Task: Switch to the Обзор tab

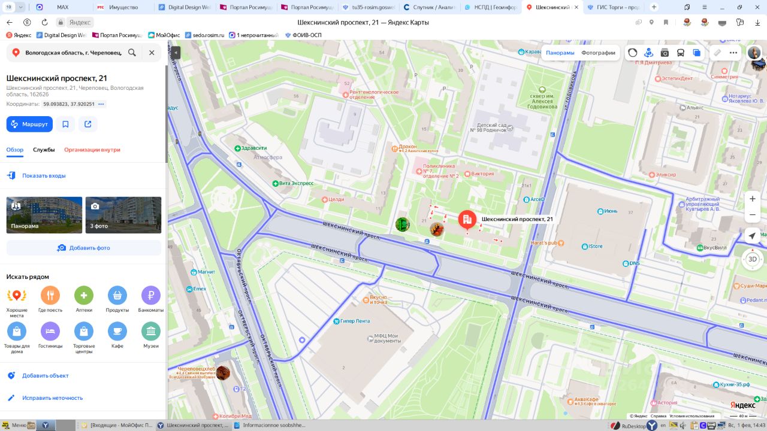Action: pos(15,150)
